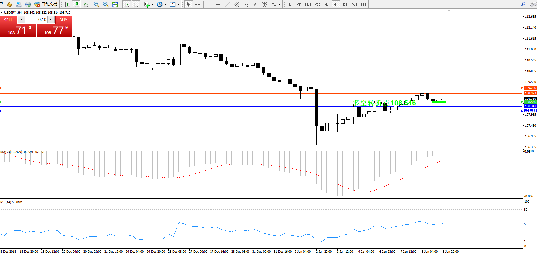Image resolution: width=537 pixels, height=255 pixels.
Task: Select the crosshair cursor tool
Action: point(198,4)
